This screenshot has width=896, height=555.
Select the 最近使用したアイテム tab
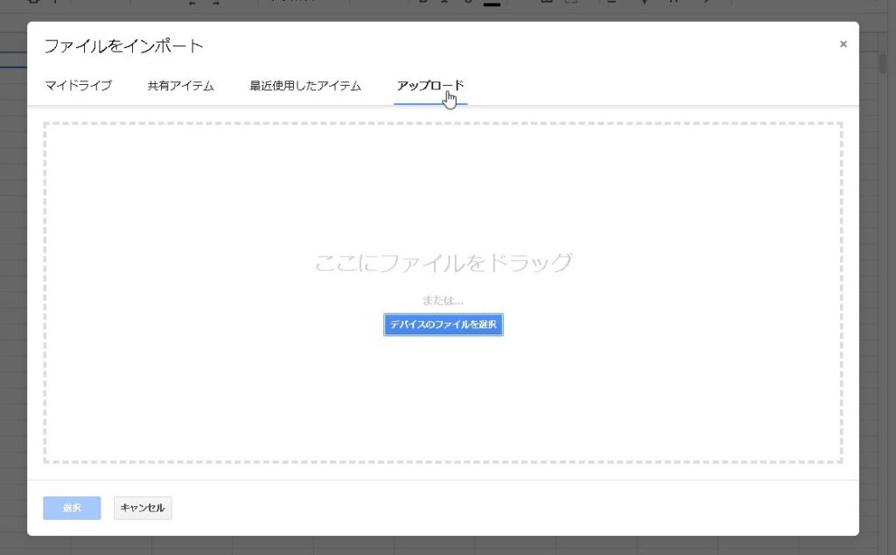click(305, 86)
